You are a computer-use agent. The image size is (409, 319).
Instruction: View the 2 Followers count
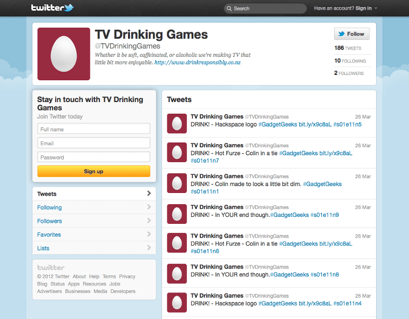[x=349, y=73]
